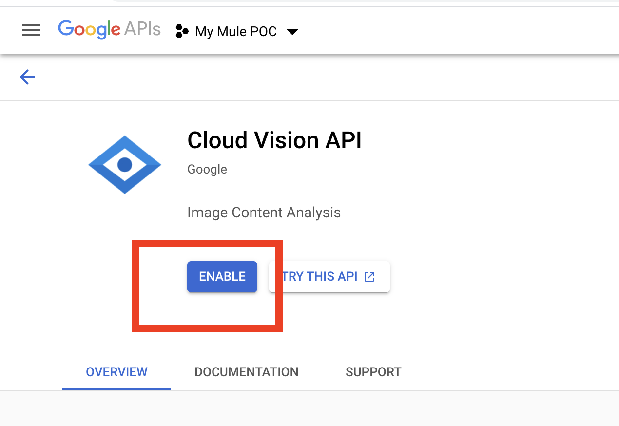This screenshot has width=619, height=426.
Task: Click the Google publisher name under the heading
Action: 207,169
